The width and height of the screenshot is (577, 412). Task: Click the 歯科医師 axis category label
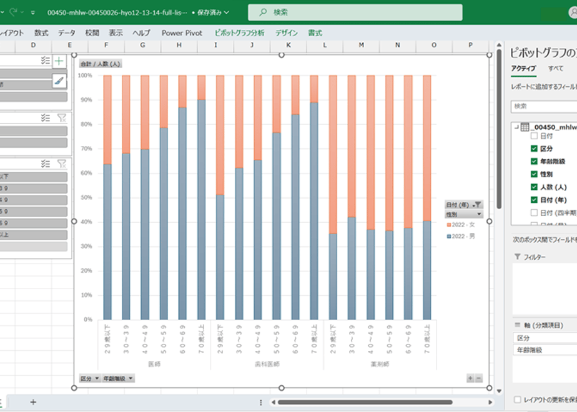point(267,364)
